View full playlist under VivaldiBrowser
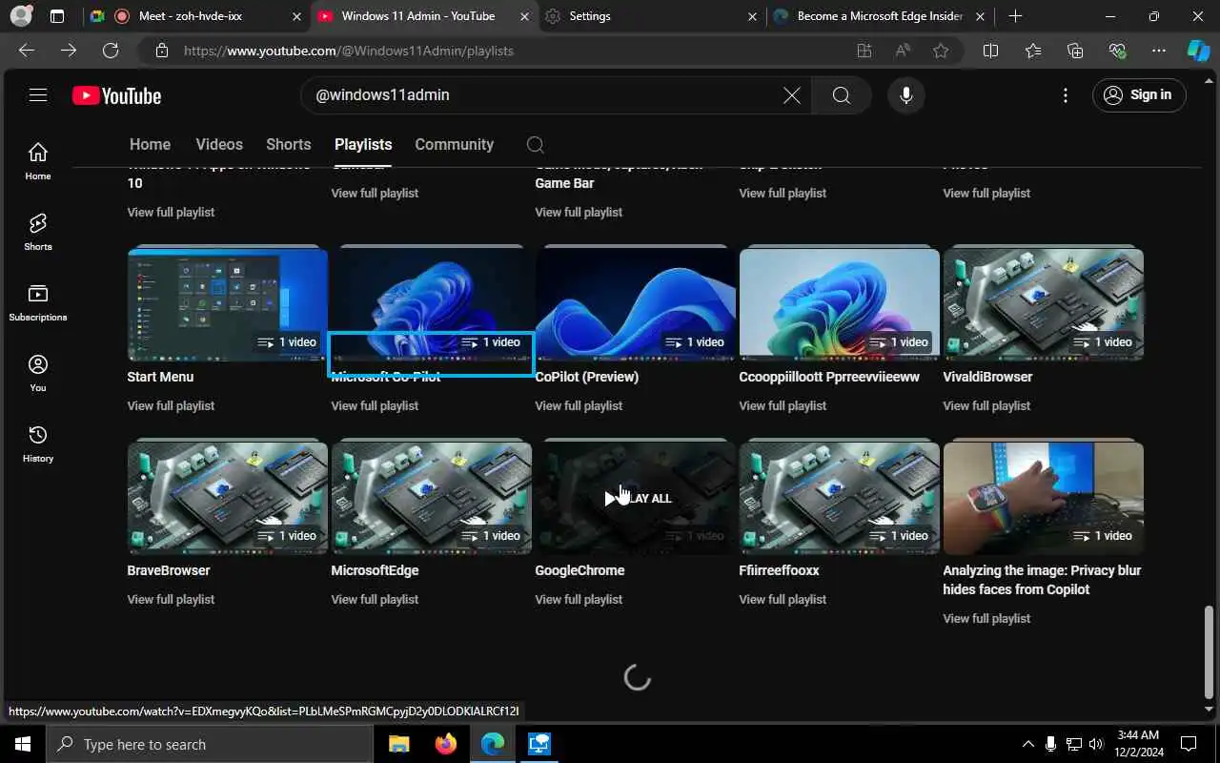1220x763 pixels. tap(986, 405)
